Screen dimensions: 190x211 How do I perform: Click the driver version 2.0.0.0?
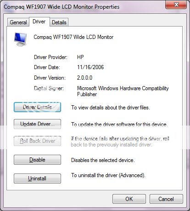coord(84,78)
